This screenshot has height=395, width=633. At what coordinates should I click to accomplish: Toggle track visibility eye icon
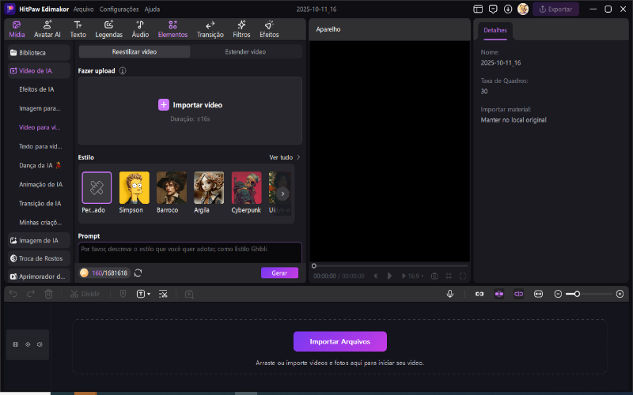[x=28, y=344]
